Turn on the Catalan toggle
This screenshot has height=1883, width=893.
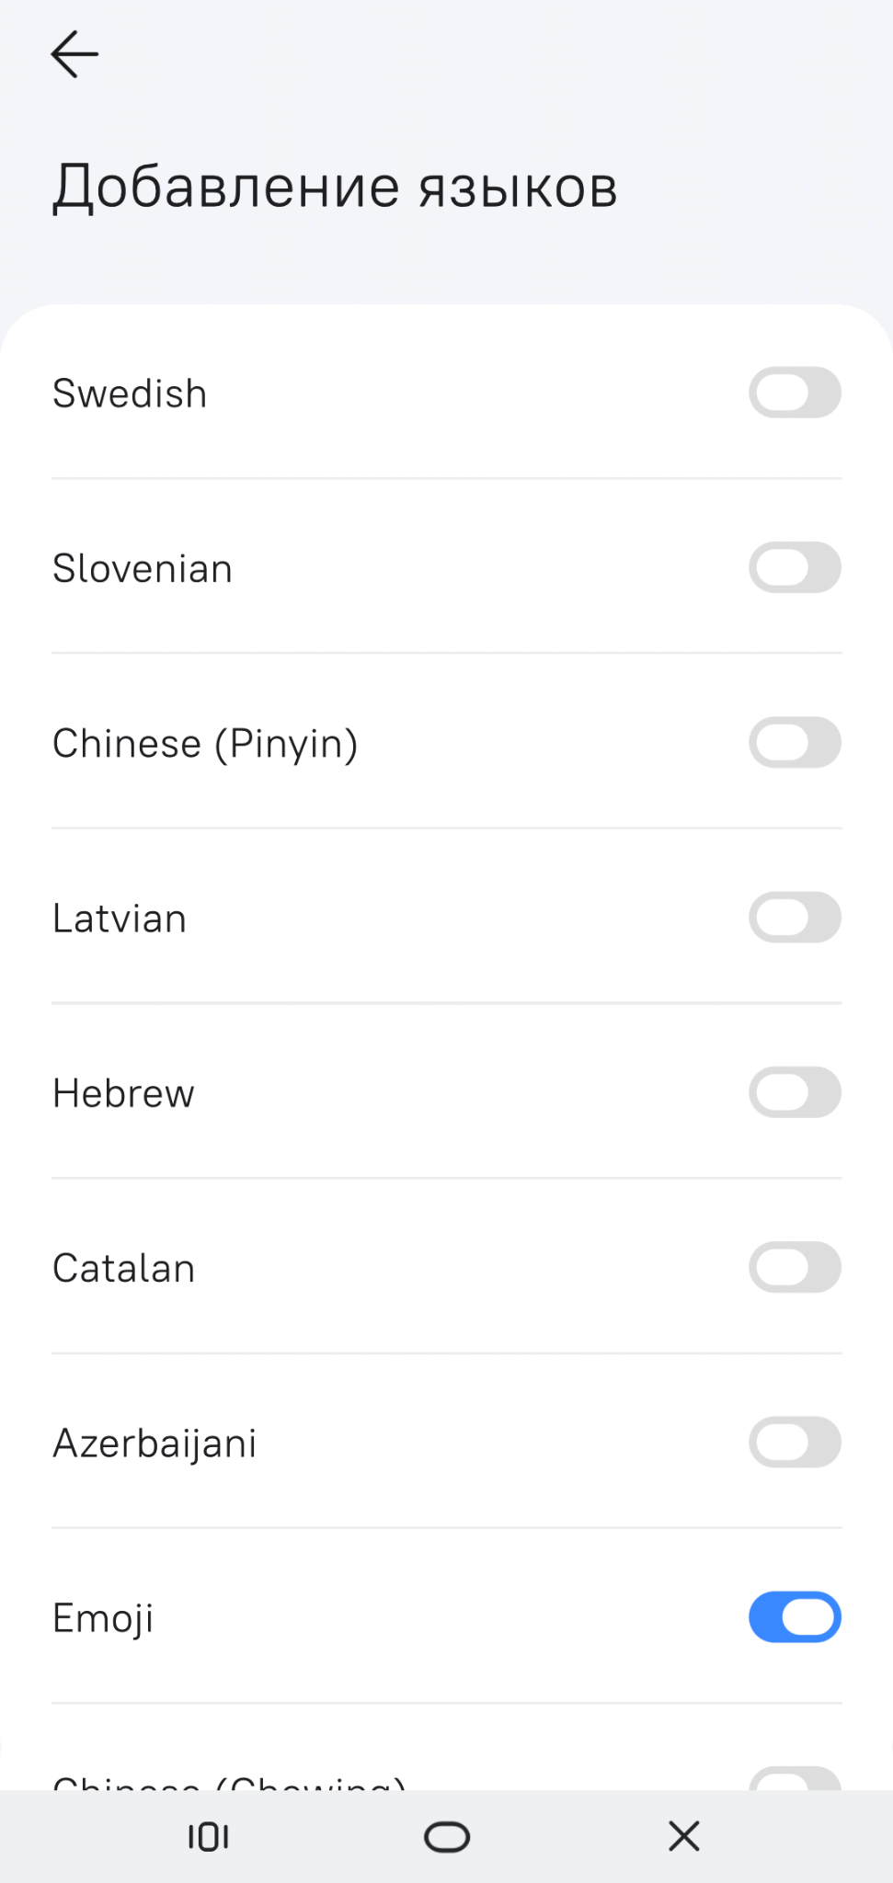tap(795, 1267)
